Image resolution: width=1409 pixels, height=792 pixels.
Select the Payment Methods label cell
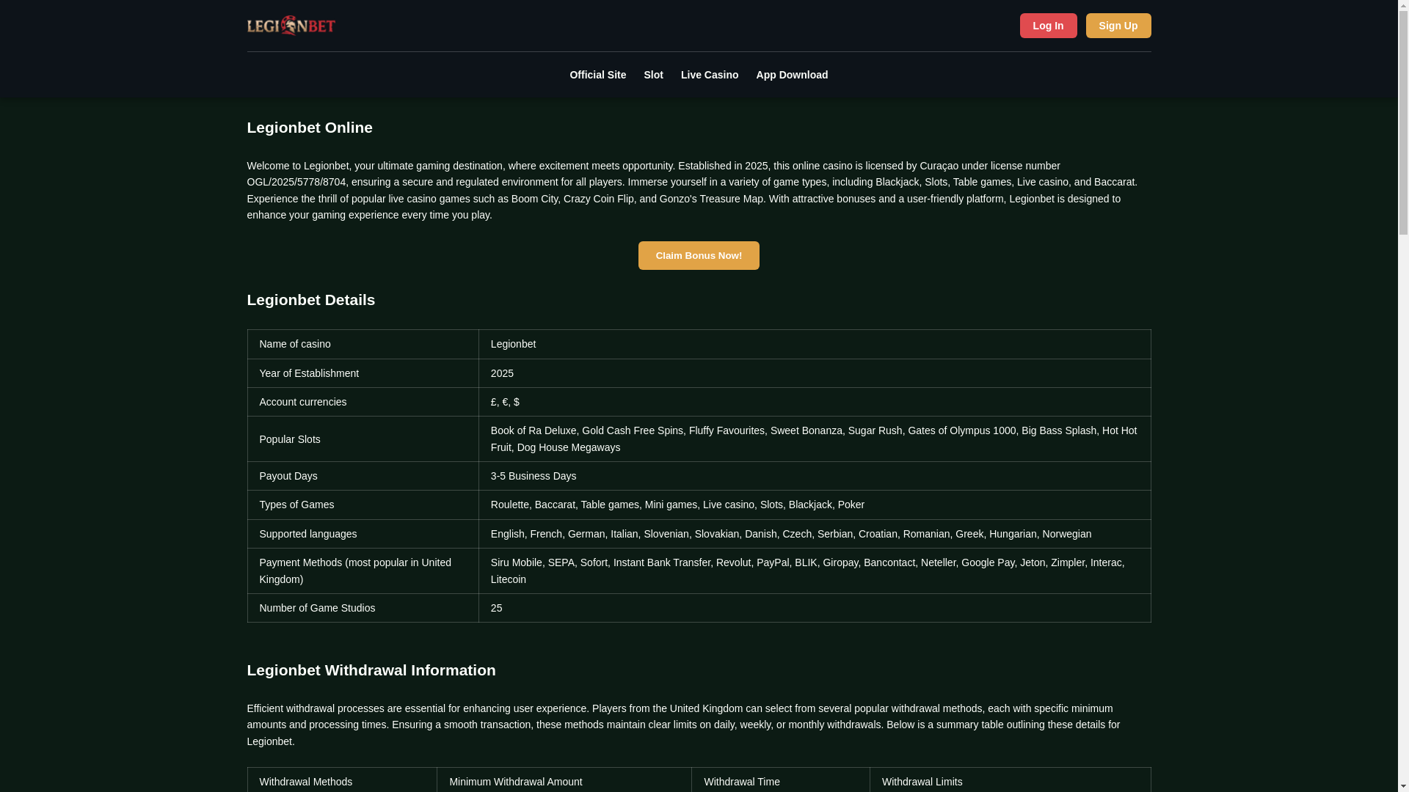(363, 571)
